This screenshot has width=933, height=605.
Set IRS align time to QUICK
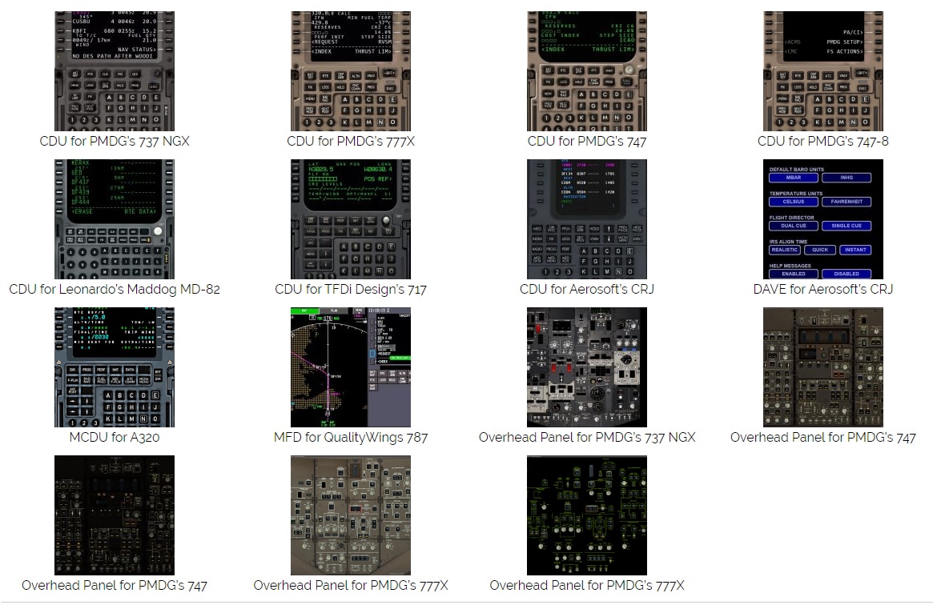820,250
